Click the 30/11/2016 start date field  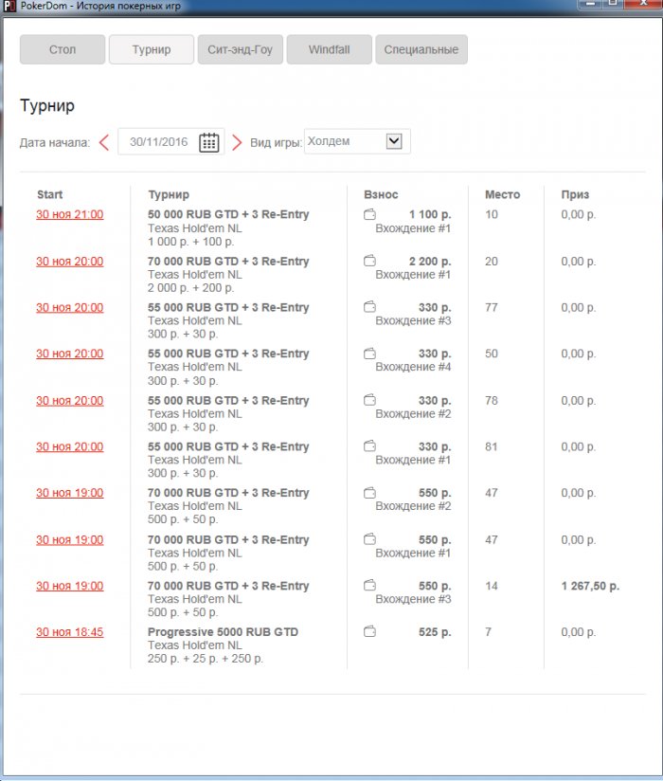[x=158, y=142]
